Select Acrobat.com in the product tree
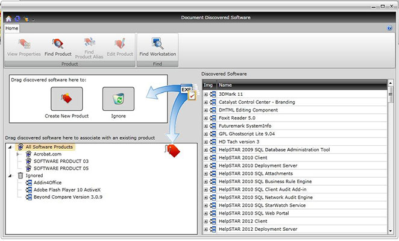399x241 pixels. tap(48, 154)
